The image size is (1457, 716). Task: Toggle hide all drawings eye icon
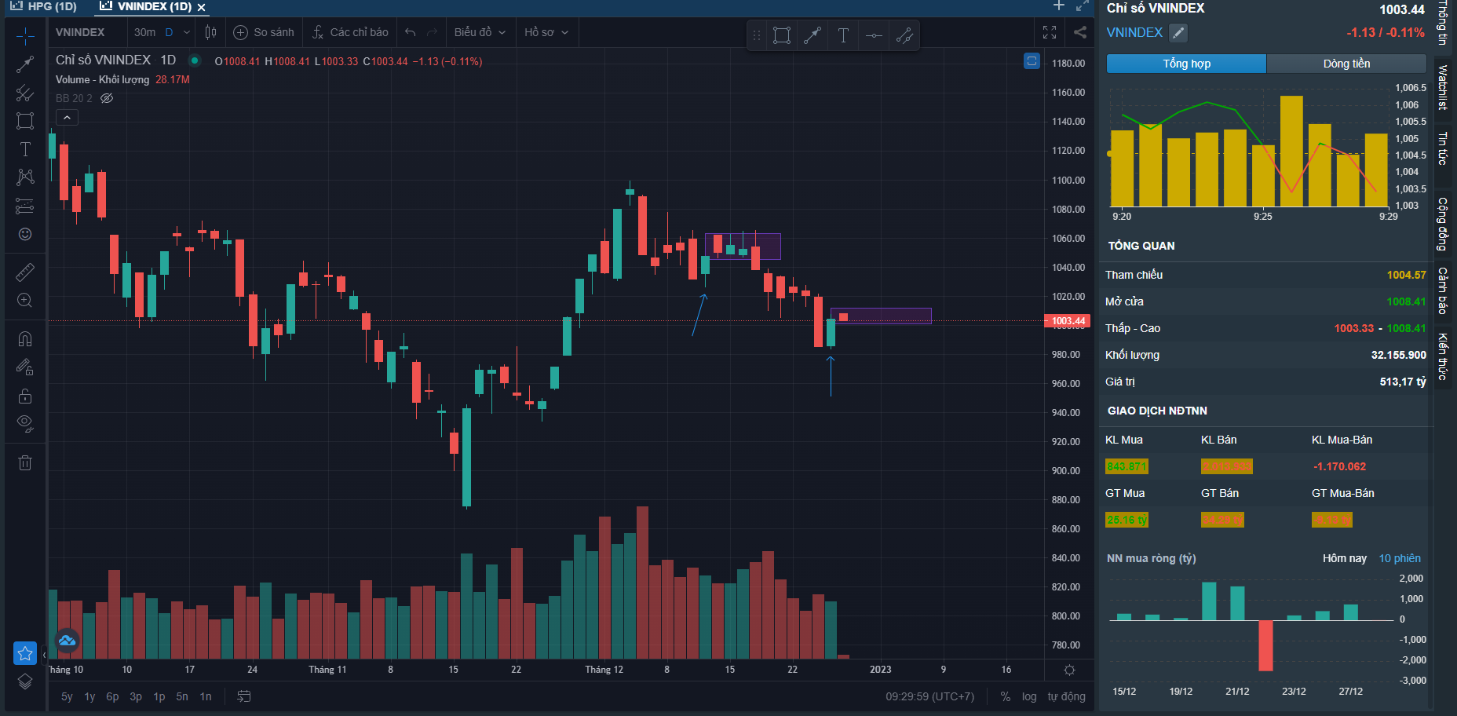coord(25,424)
